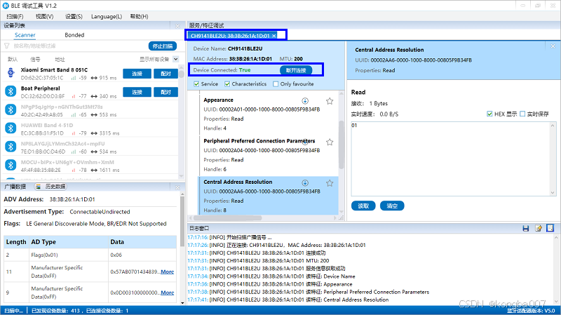Favourite the Appearance characteristic star
The image size is (561, 315).
click(330, 101)
